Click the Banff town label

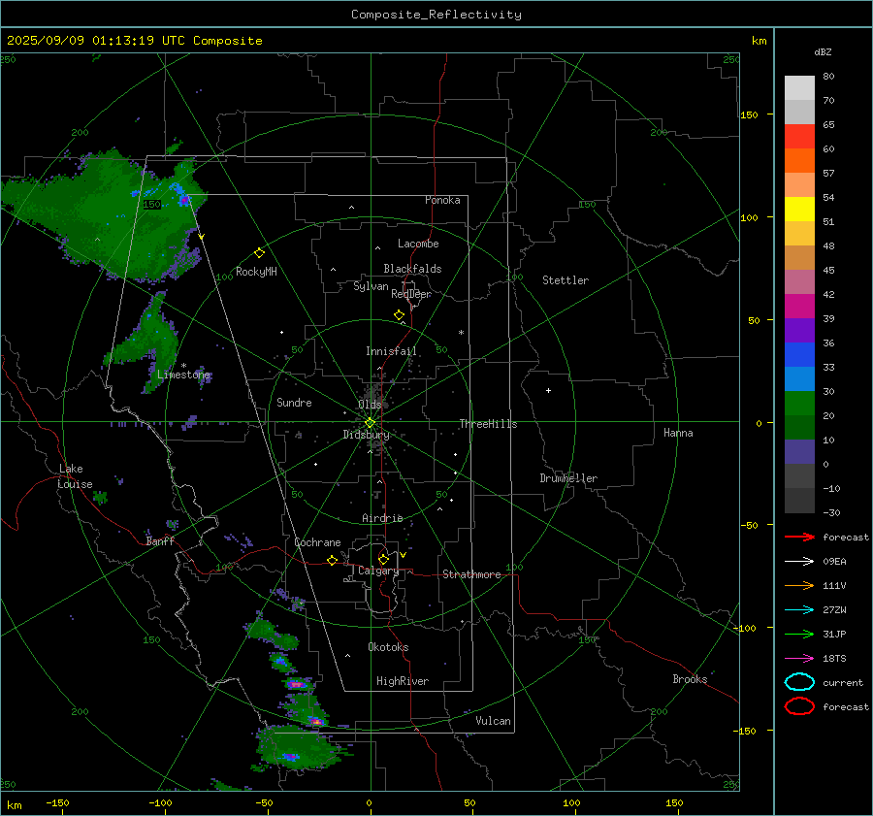(x=160, y=540)
